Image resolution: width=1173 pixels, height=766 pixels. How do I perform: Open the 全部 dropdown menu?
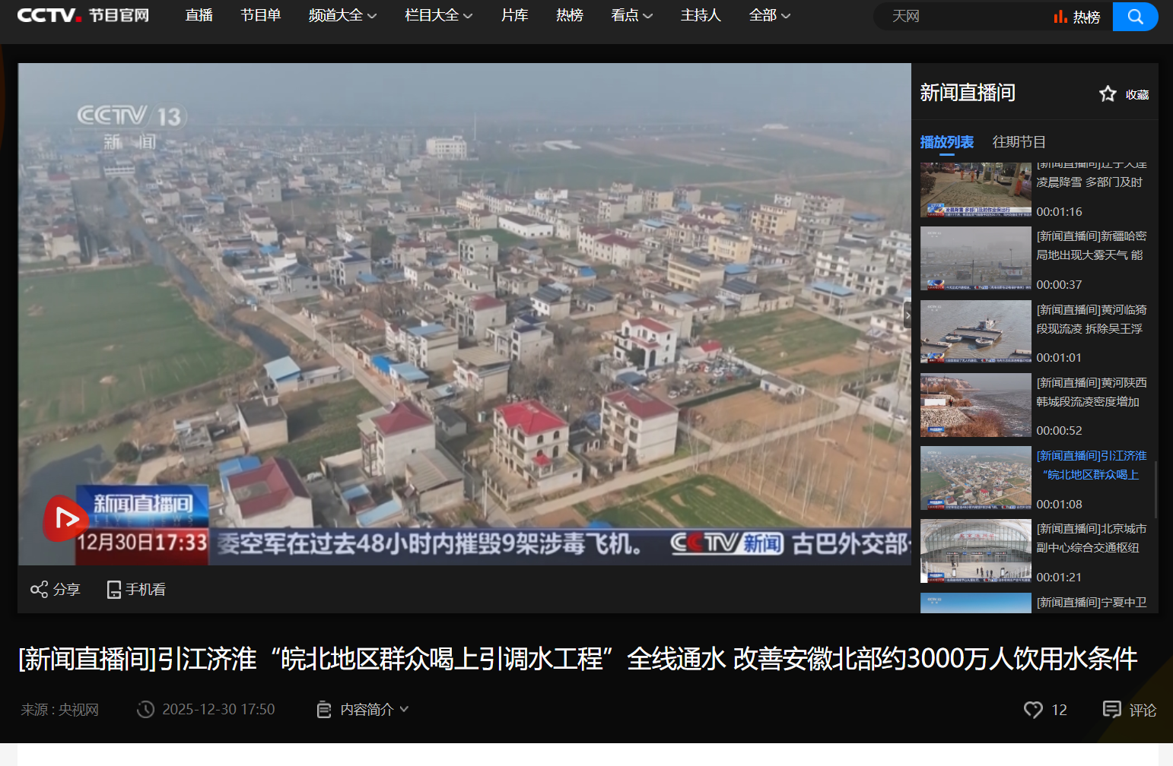tap(769, 15)
